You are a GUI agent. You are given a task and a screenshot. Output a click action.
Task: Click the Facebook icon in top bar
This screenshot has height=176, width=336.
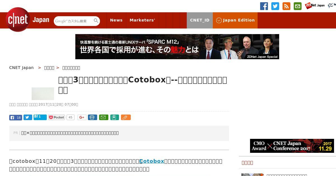[264, 6]
